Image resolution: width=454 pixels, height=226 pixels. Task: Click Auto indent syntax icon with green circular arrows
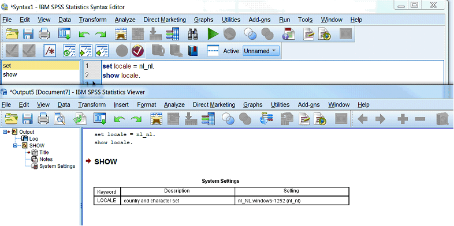69,51
